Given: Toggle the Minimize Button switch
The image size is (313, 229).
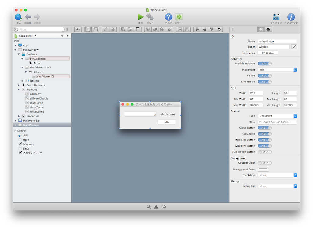Looking at the screenshot, I should 265,146.
